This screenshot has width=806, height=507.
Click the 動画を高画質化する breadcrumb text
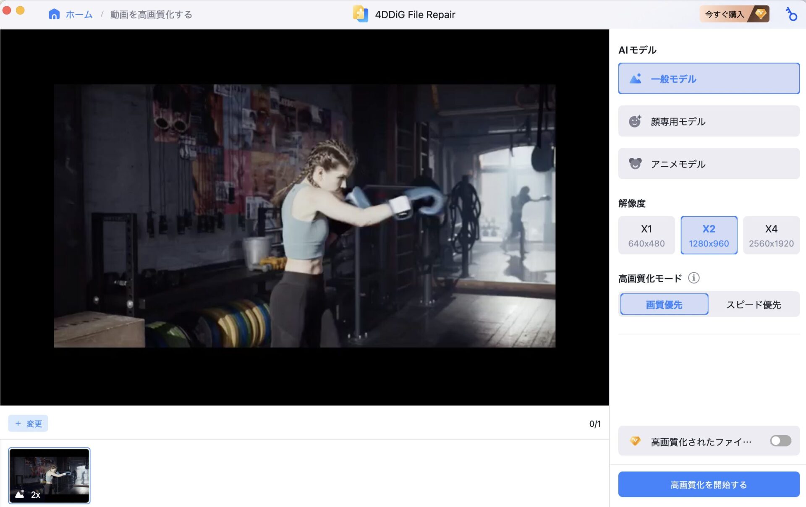[x=151, y=15]
